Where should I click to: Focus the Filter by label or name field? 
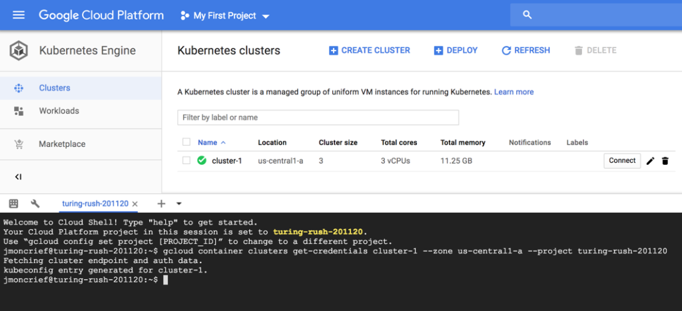tap(318, 118)
